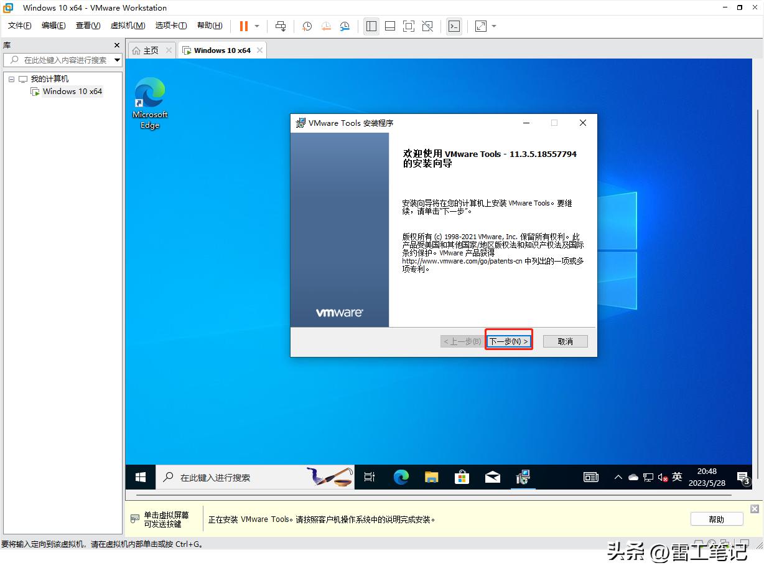The width and height of the screenshot is (764, 578).
Task: Take a snapshot using the clock-plus icon
Action: pyautogui.click(x=307, y=26)
